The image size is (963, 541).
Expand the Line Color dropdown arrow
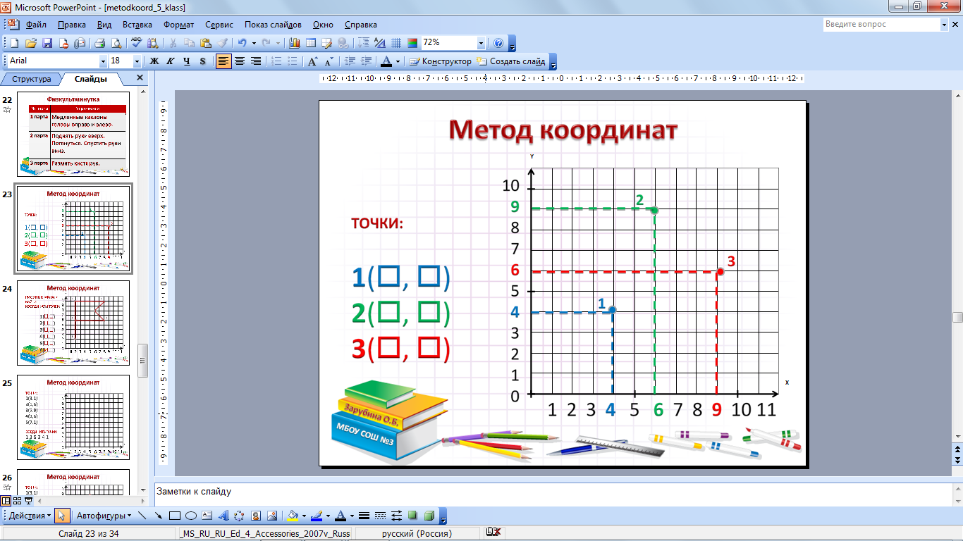(x=327, y=515)
